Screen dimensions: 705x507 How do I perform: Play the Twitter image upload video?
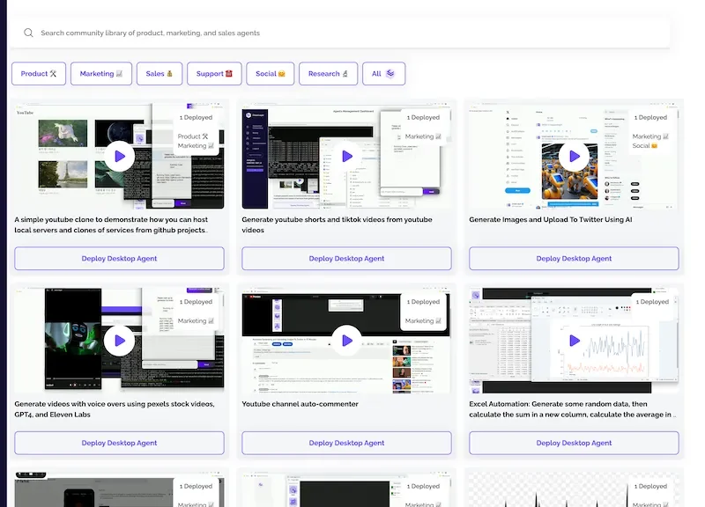coord(575,157)
